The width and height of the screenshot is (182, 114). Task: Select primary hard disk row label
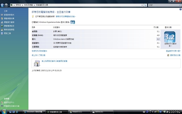click(x=36, y=47)
